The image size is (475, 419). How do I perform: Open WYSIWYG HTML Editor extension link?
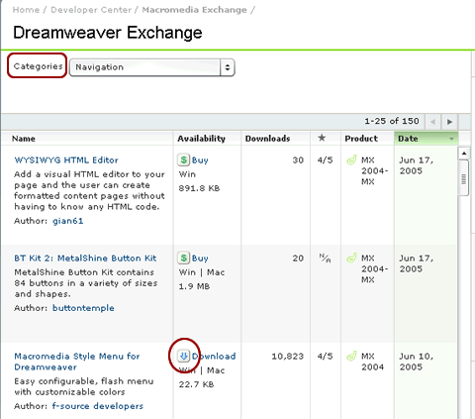66,160
